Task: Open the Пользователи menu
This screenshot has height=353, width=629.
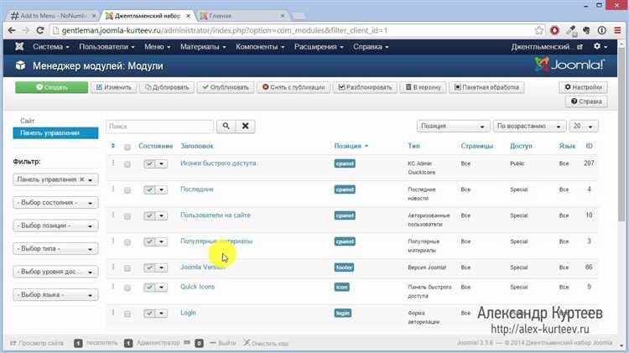Action: pyautogui.click(x=107, y=46)
